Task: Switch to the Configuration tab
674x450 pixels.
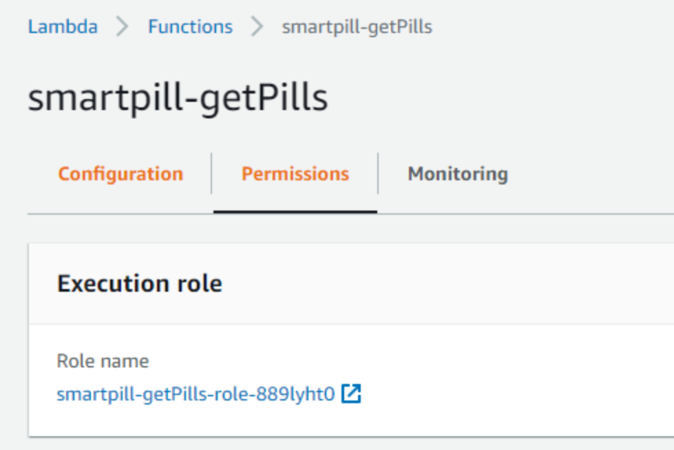Action: coord(120,173)
